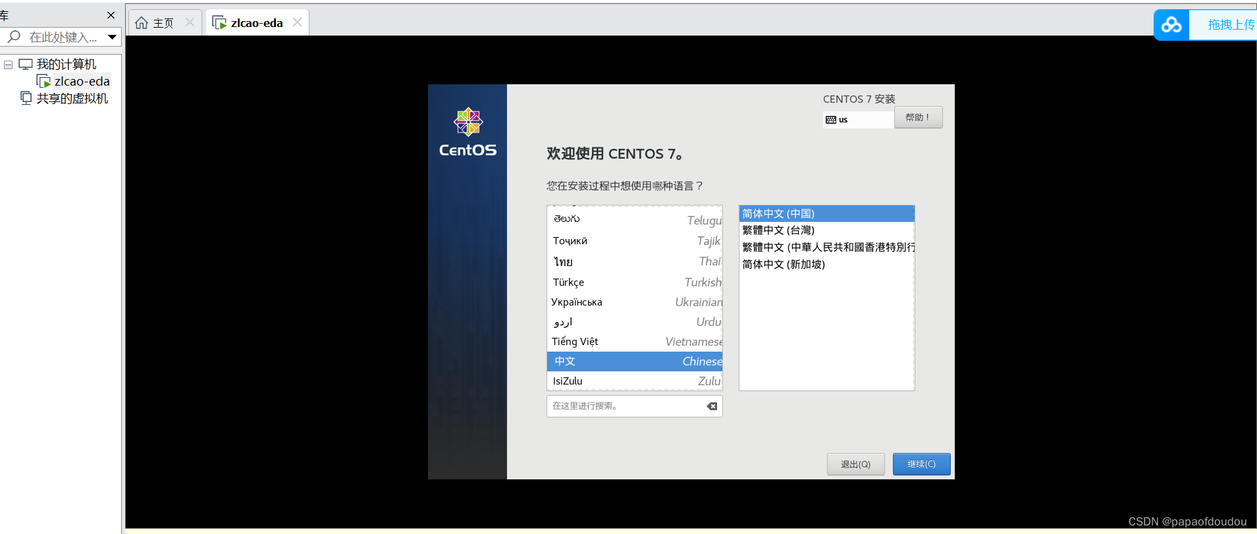Select IsiZulu language row
Screen dimensions: 1257x534
(635, 381)
